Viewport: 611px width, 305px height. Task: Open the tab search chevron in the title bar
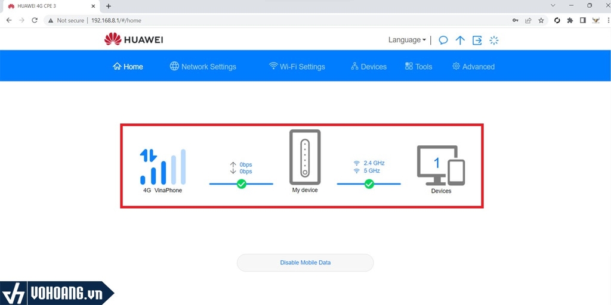(553, 5)
